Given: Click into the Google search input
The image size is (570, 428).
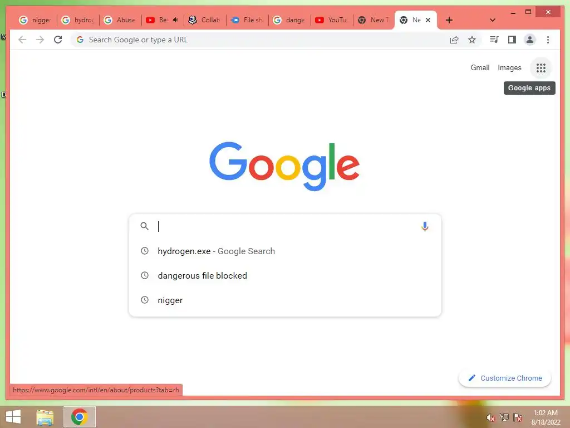Looking at the screenshot, I should 286,226.
